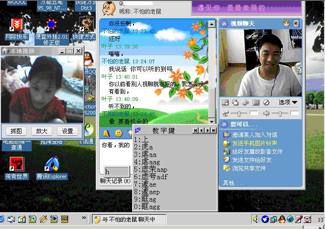This screenshot has height=229, width=325.
Task: Open the 传奇世界 desktop shortcut
Action: coord(17,168)
